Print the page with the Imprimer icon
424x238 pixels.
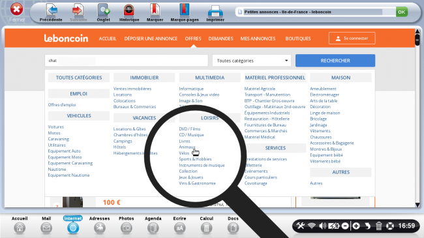215,12
